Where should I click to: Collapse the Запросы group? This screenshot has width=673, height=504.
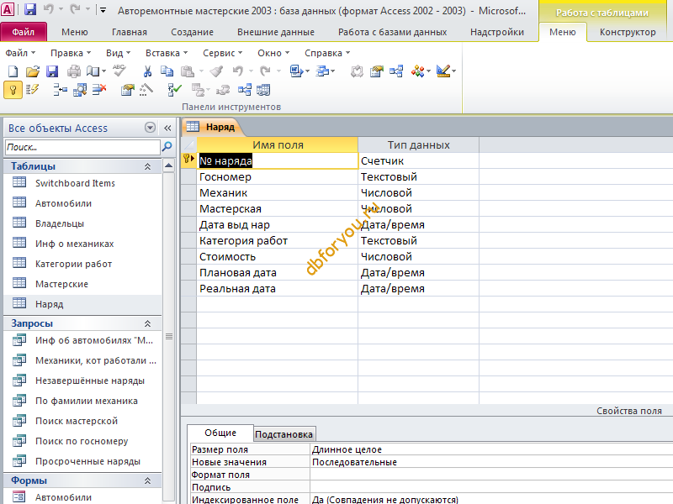point(148,323)
